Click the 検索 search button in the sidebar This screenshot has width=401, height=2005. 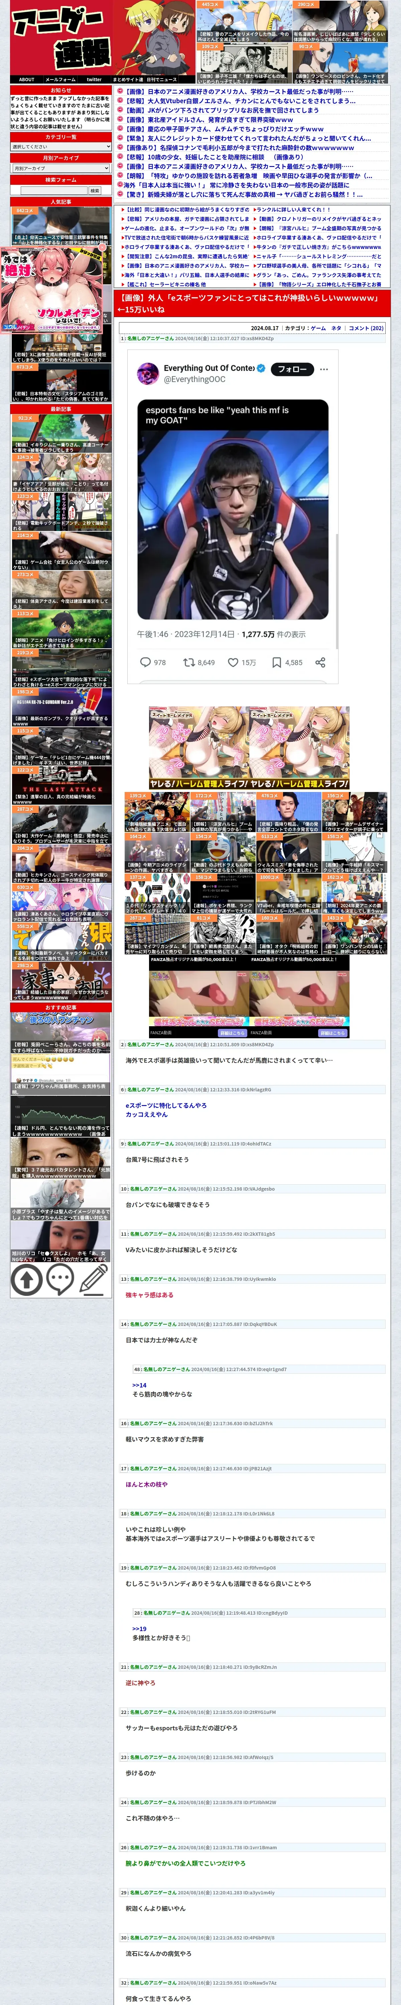94,191
